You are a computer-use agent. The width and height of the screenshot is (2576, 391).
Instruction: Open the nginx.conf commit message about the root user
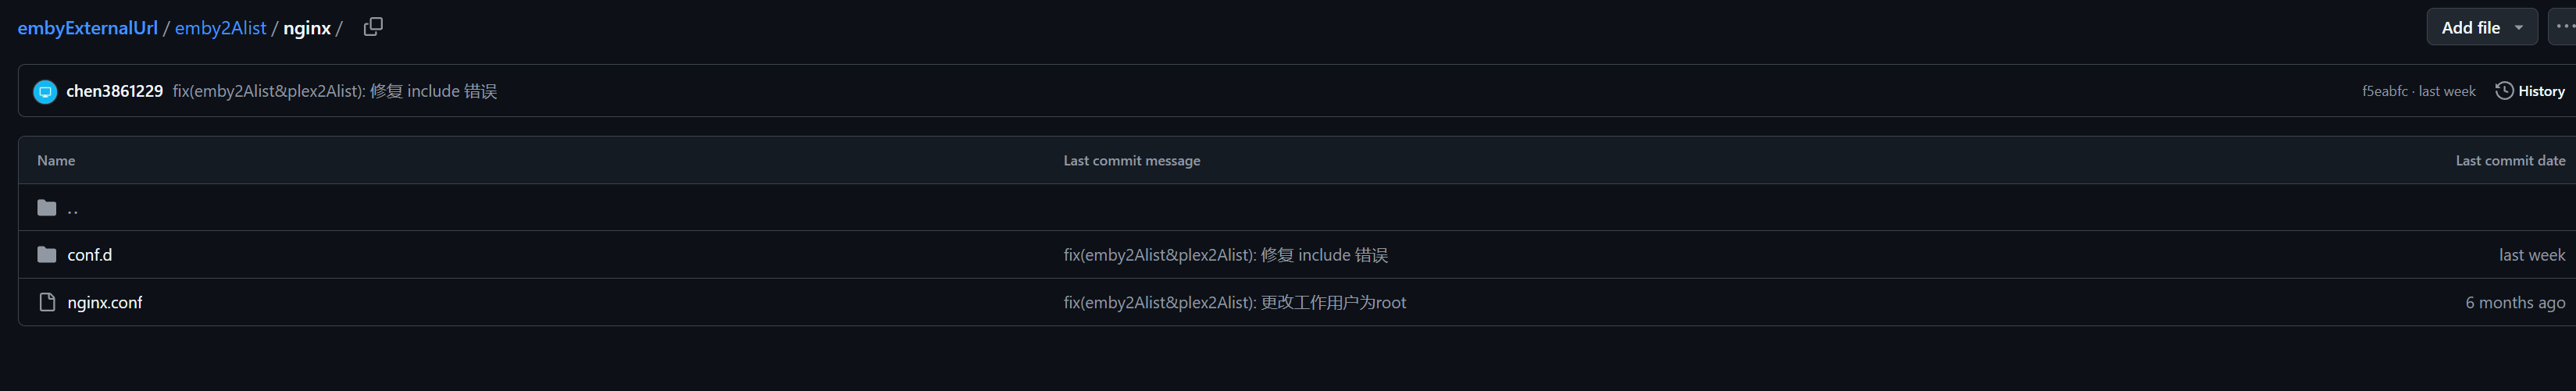point(1234,302)
